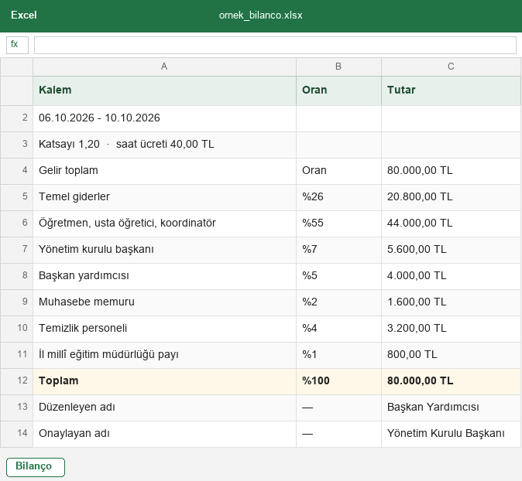Select the date range cell 06.10.2026 - 10.10.2026

click(164, 118)
